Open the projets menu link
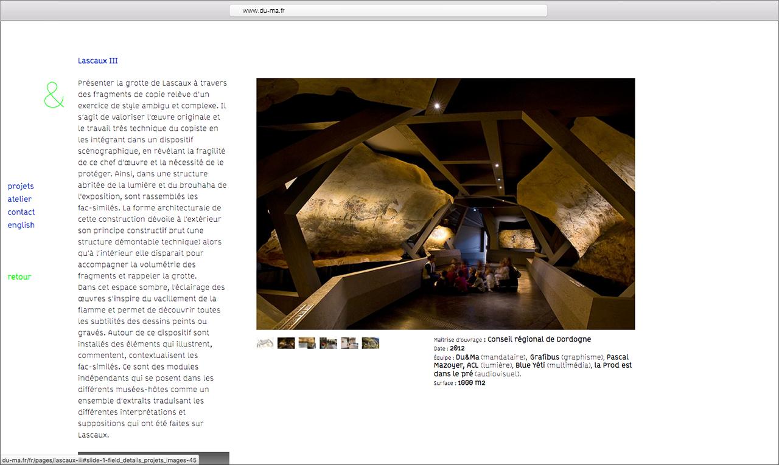 [x=21, y=187]
